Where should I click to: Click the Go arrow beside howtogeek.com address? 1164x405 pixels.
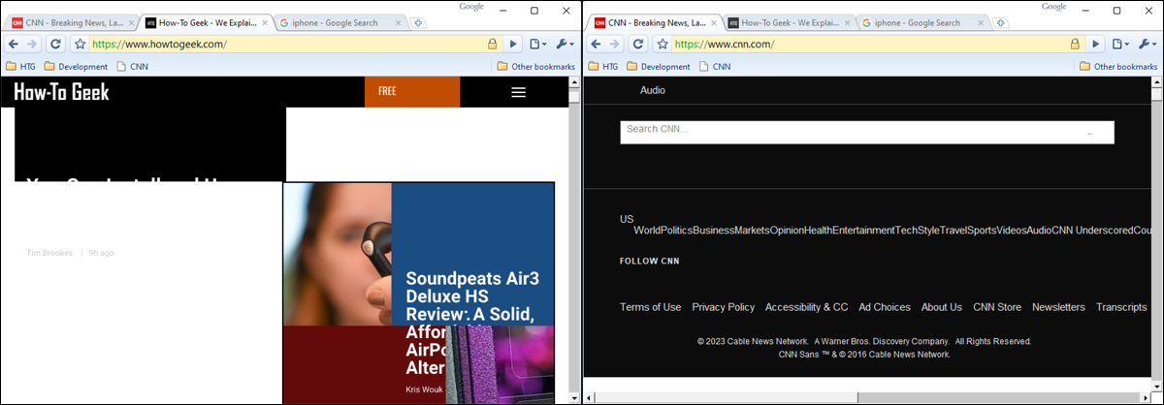pos(513,44)
